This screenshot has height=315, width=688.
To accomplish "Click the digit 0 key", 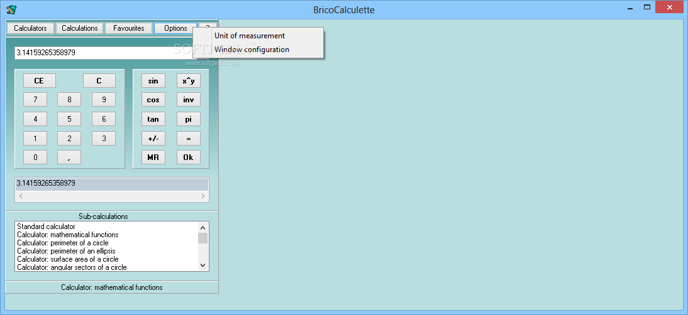I will [35, 157].
